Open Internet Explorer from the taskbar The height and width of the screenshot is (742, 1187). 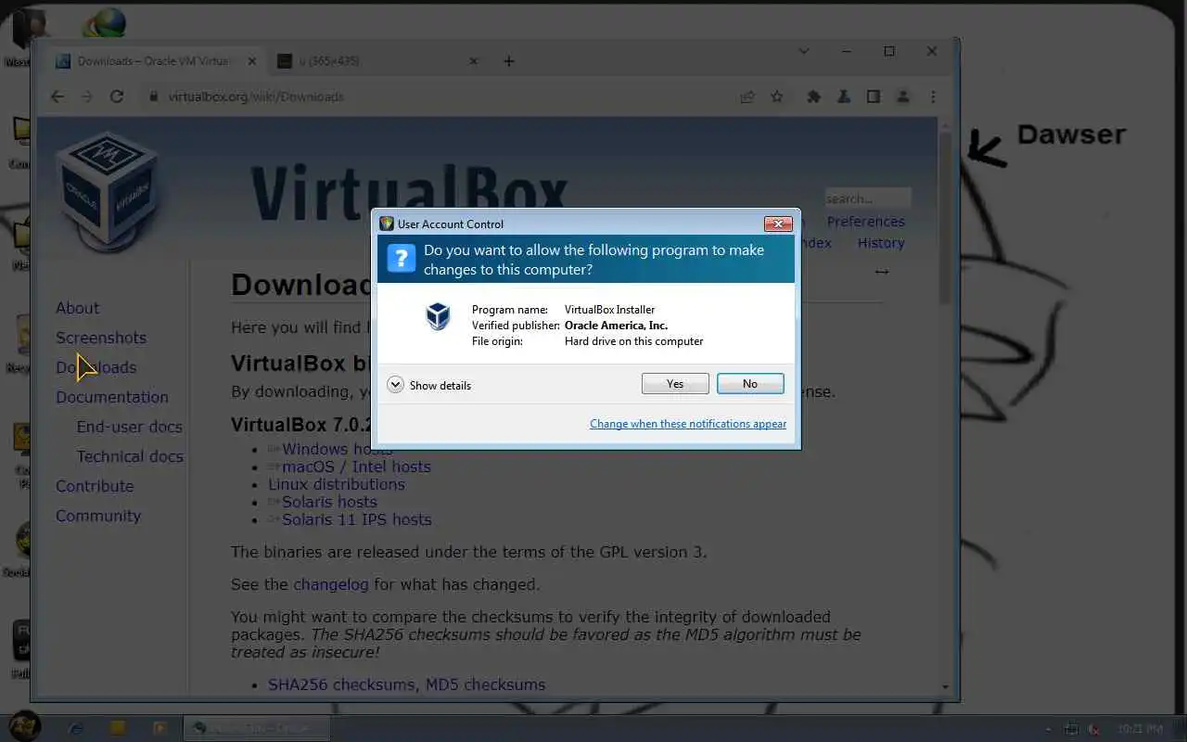point(76,728)
